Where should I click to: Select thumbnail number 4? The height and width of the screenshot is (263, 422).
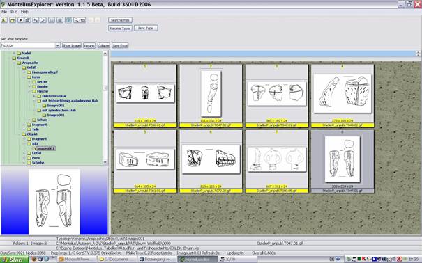pyautogui.click(x=342, y=95)
